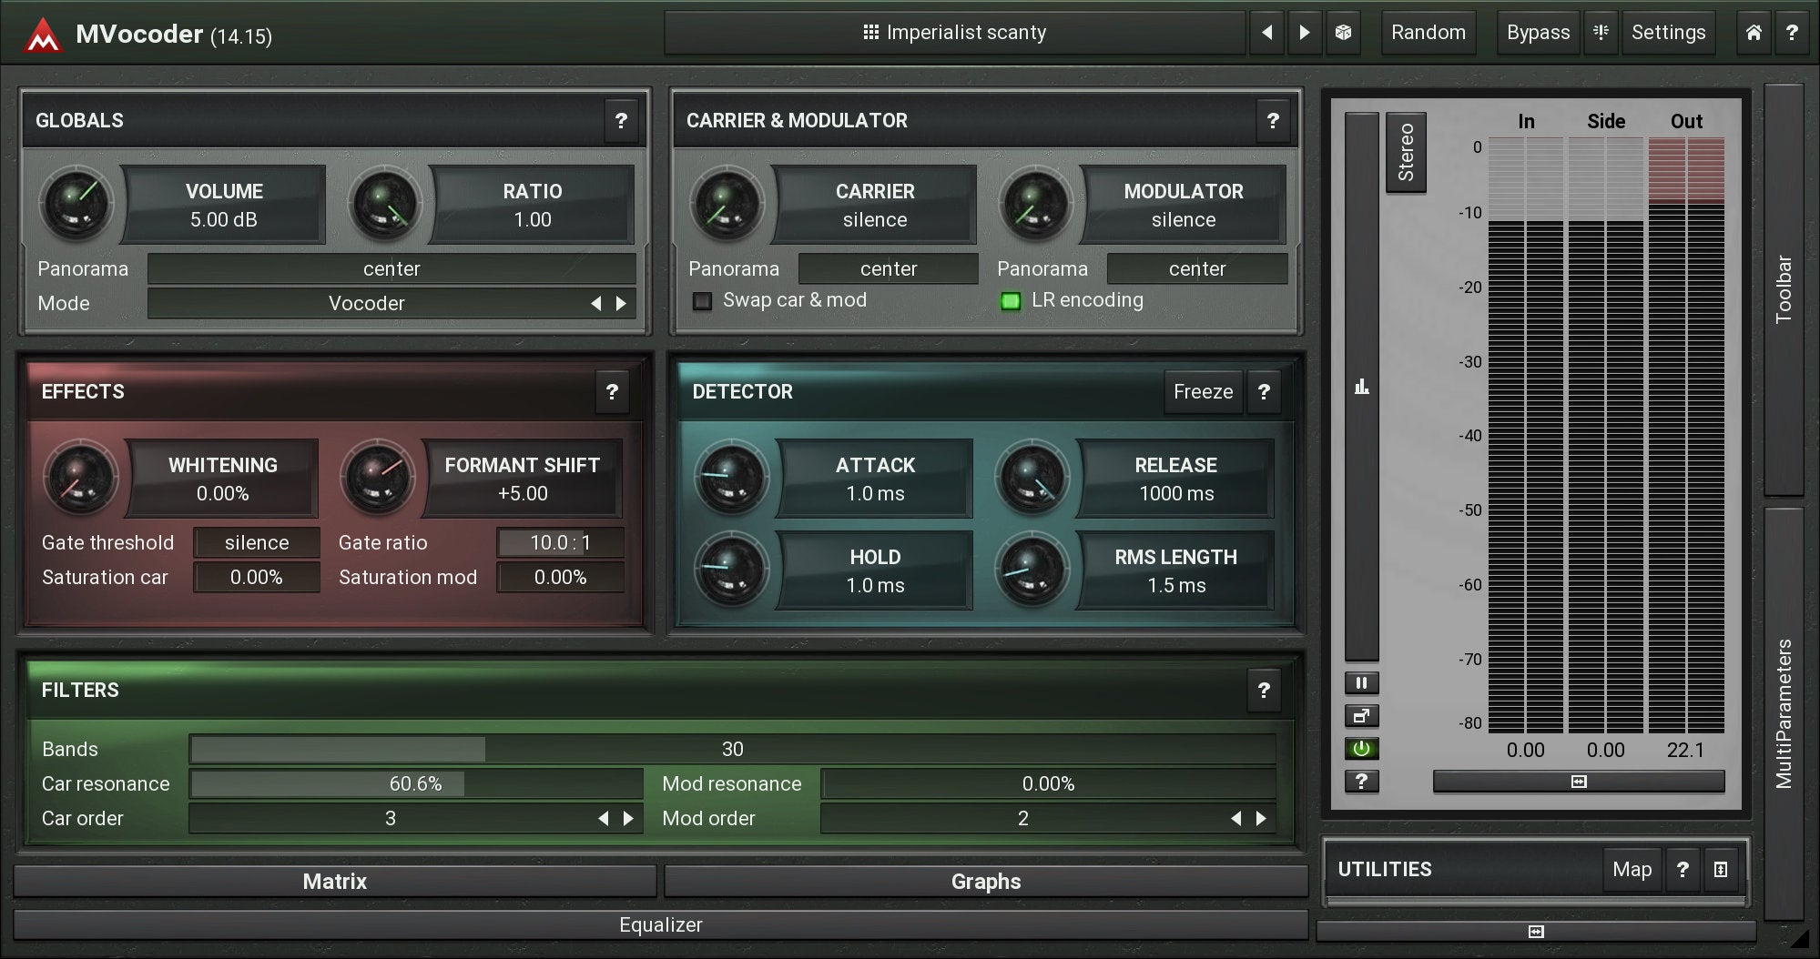Open the Graphs tab

(985, 882)
